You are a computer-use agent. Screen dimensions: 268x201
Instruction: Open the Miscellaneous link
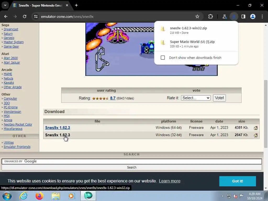click(13, 129)
